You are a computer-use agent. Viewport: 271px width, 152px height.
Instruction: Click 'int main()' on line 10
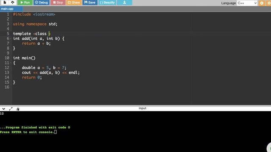pyautogui.click(x=24, y=58)
